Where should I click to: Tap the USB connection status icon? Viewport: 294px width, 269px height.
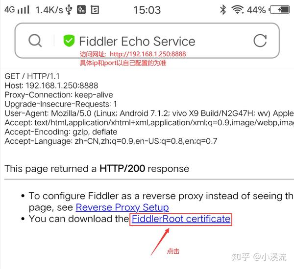(69, 10)
